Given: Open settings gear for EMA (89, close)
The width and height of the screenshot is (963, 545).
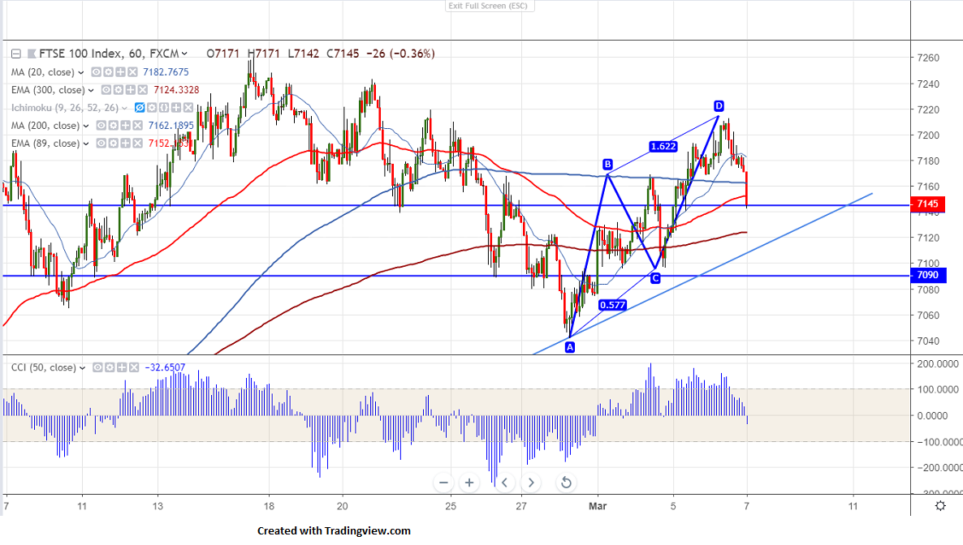Looking at the screenshot, I should [x=113, y=144].
